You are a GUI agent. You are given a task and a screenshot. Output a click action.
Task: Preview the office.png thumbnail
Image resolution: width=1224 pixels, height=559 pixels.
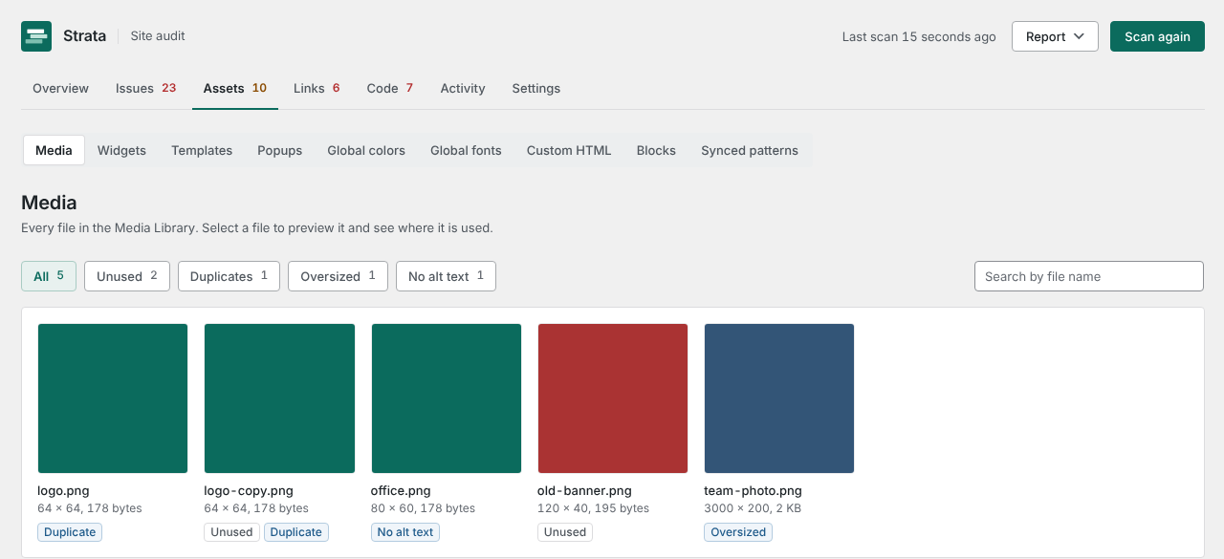pos(447,398)
